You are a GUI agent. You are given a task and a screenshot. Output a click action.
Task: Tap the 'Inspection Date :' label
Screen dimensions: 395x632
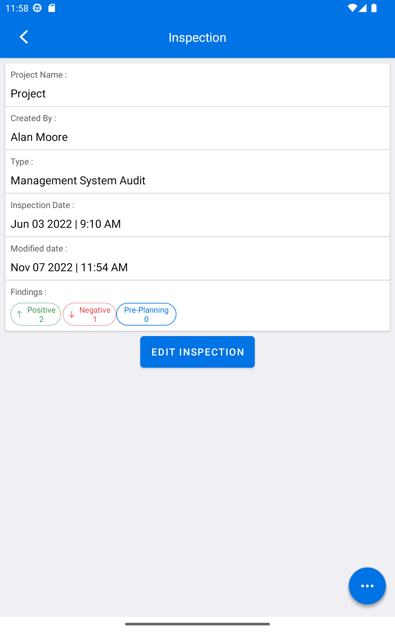[42, 205]
